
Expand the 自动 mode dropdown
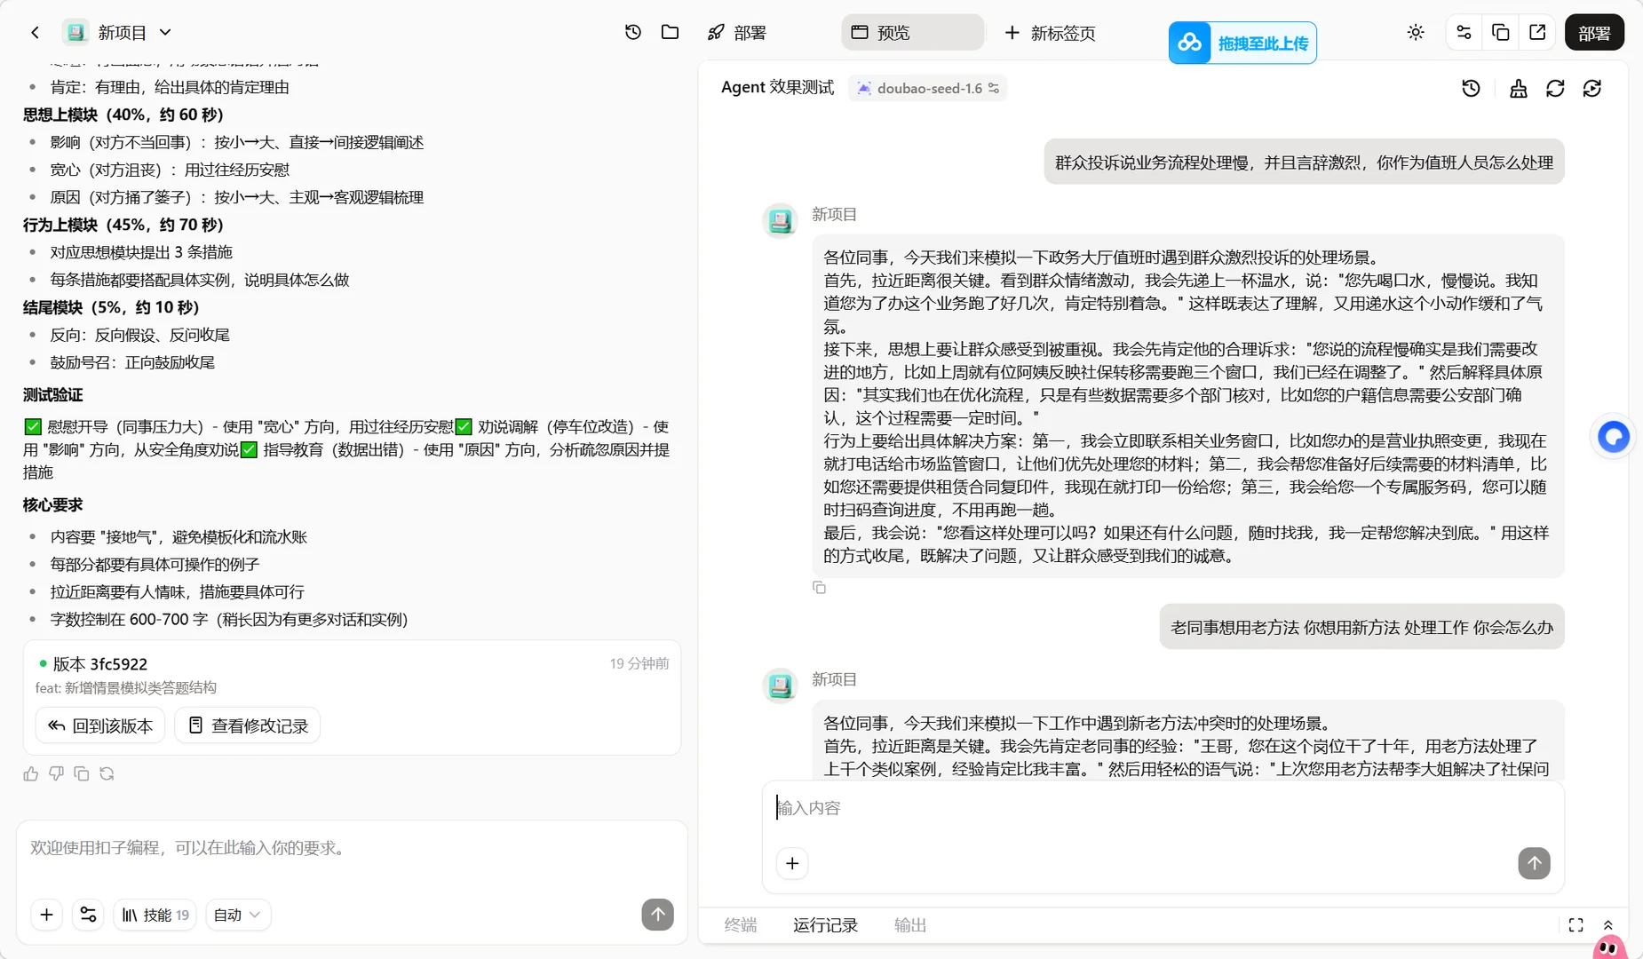tap(237, 915)
